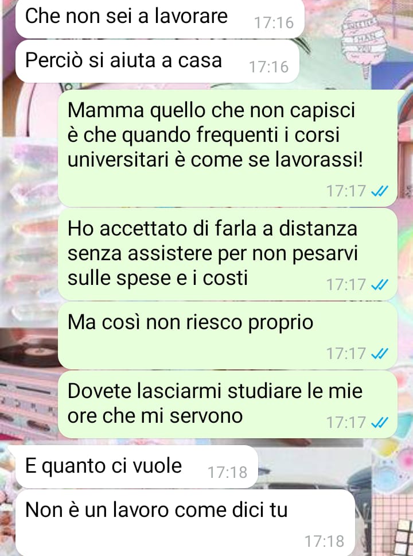The image size is (413, 556).
Task: Select the 'Dovete lasciarmi studiare' message
Action: (x=227, y=404)
